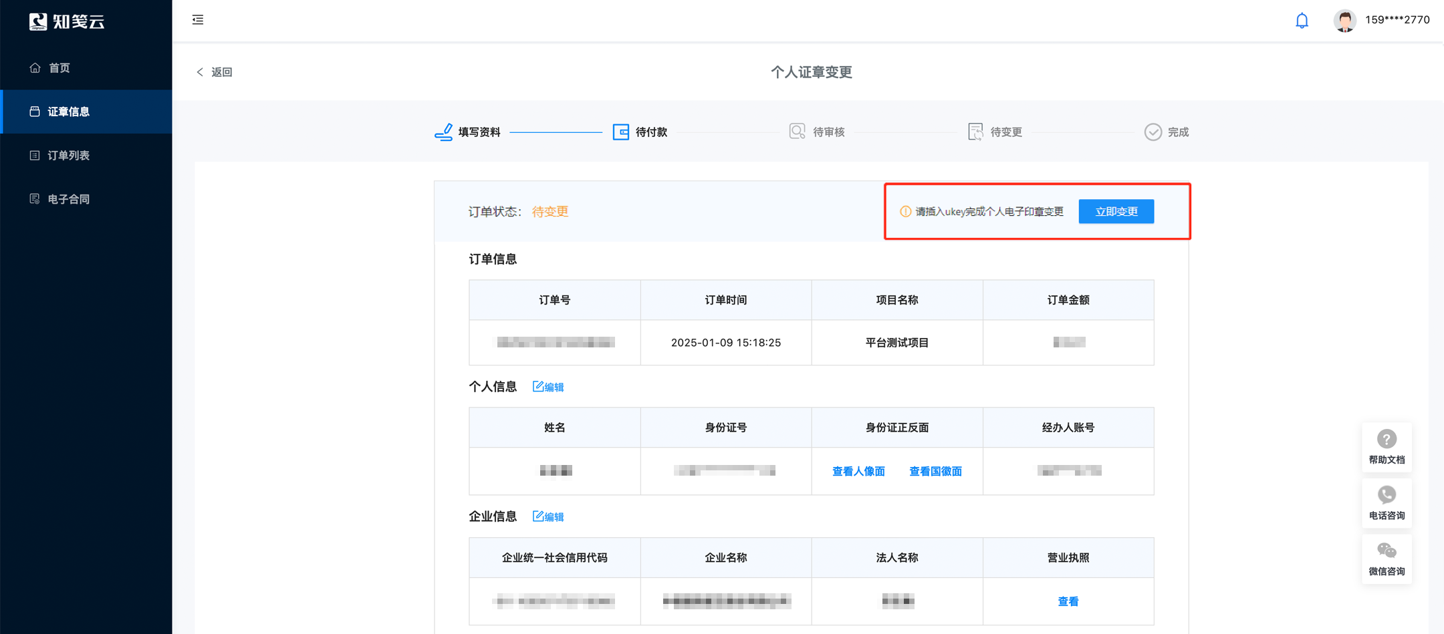Click the 订单金额 column header

[x=1068, y=300]
